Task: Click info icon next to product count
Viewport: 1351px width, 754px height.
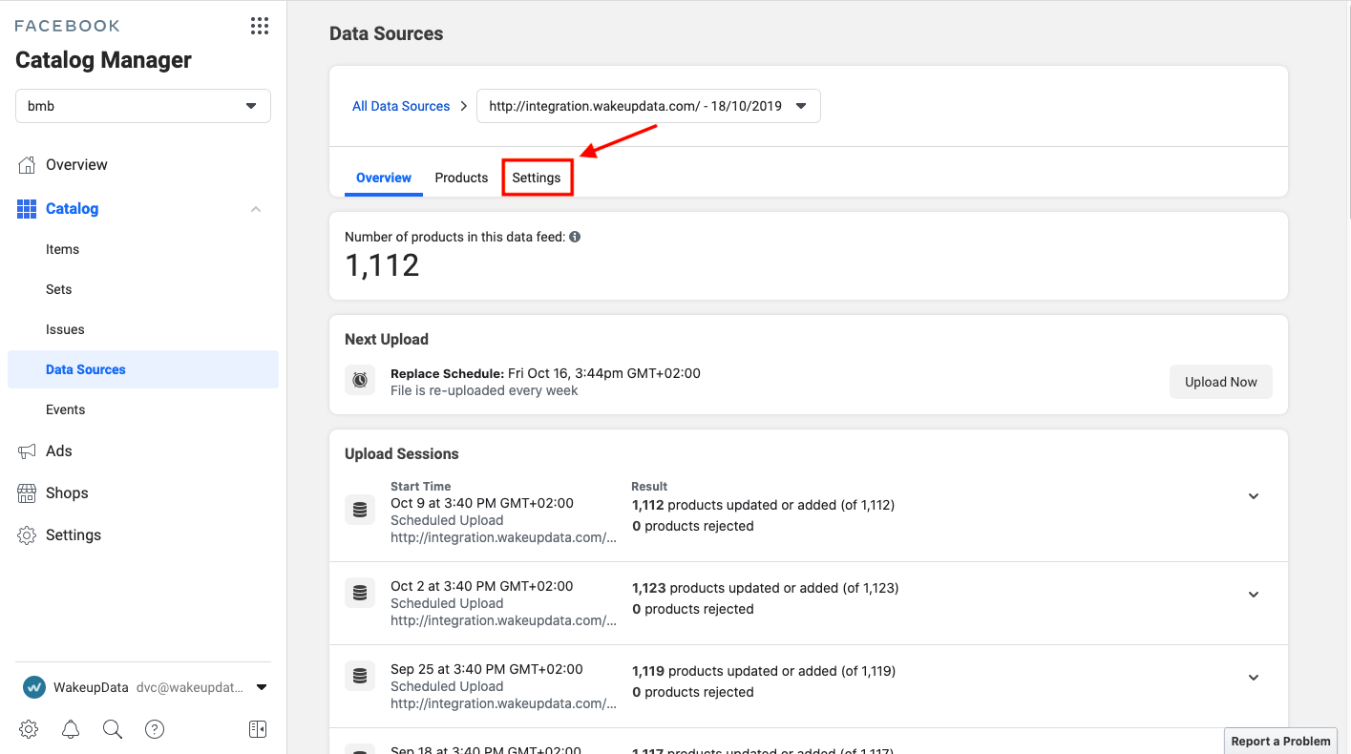Action: [575, 237]
